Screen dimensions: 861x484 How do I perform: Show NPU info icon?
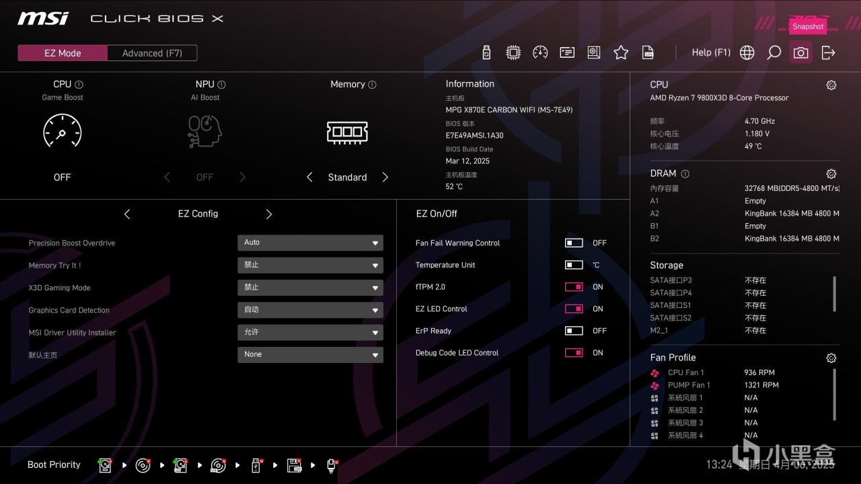tap(221, 85)
